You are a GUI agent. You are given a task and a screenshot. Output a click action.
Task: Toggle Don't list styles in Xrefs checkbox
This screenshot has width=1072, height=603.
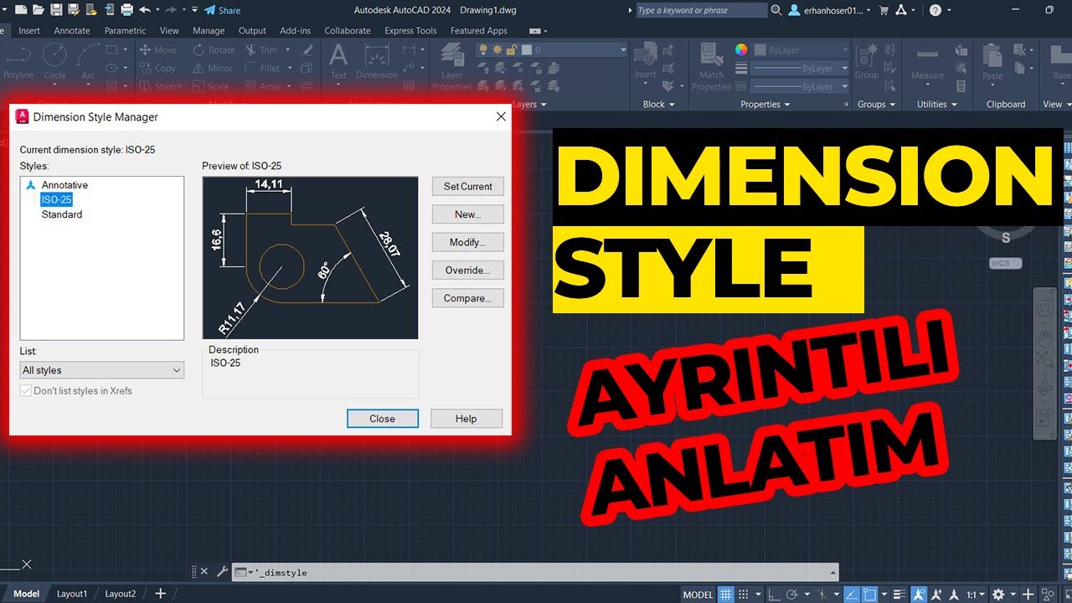26,391
